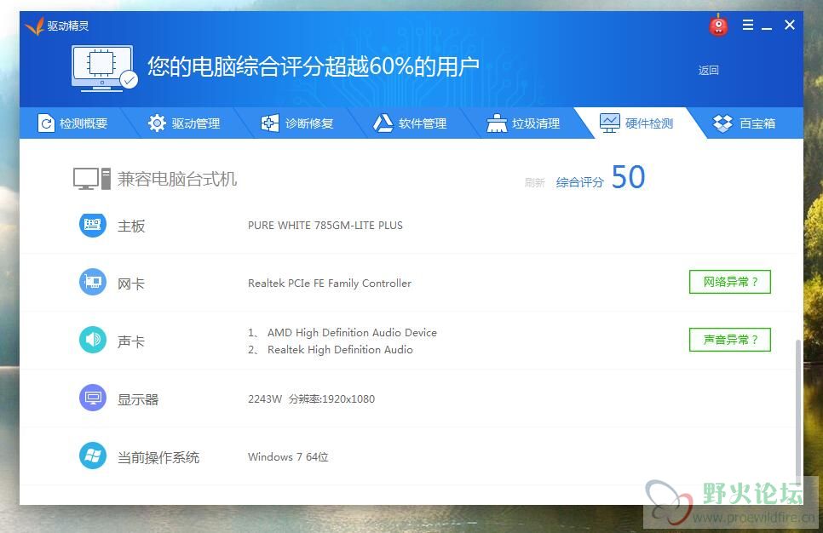
Task: Click the desktop computer icon beside 兼容电脑台式机
Action: pyautogui.click(x=92, y=179)
